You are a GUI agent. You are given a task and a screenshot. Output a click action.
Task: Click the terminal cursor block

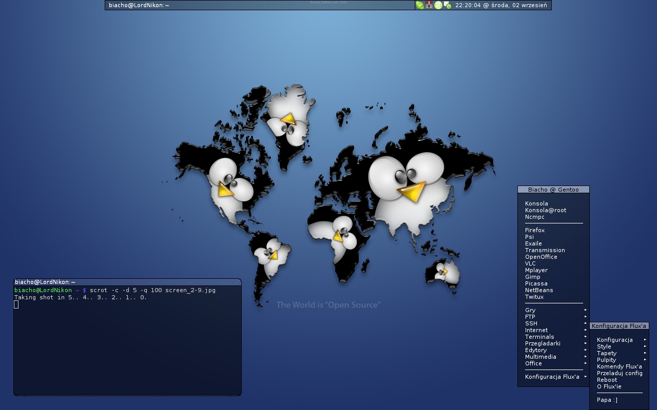click(x=16, y=304)
